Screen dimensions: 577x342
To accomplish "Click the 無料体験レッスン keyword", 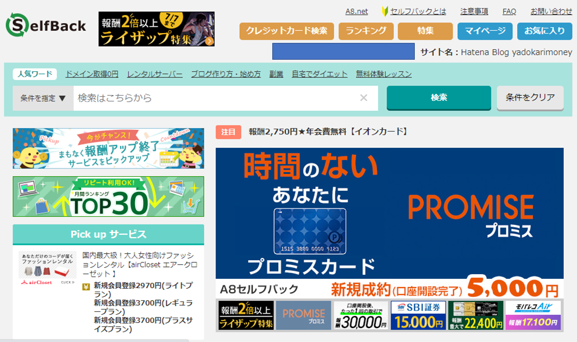I will coord(384,74).
